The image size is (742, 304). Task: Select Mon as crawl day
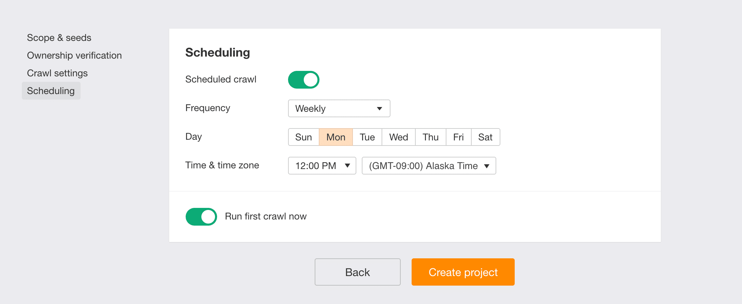[x=336, y=137]
